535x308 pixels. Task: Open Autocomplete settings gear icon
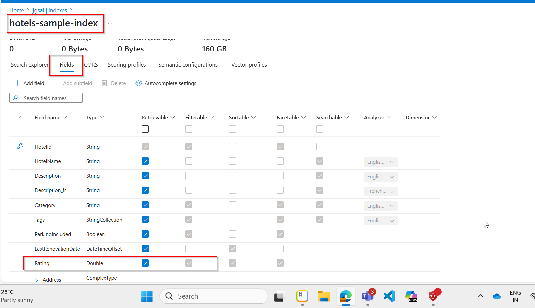[x=139, y=83]
